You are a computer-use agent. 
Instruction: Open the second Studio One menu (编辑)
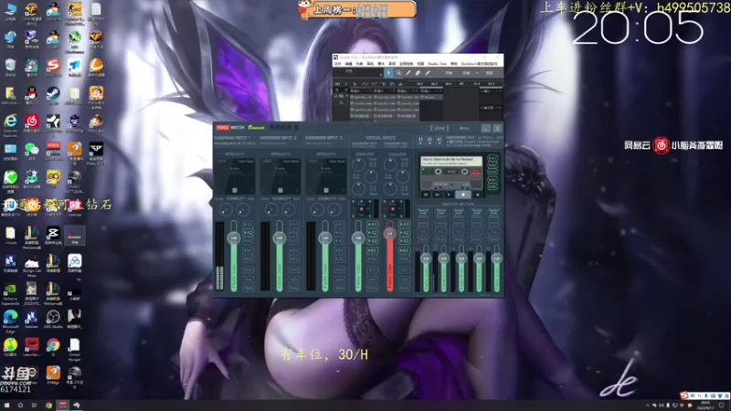pos(349,64)
